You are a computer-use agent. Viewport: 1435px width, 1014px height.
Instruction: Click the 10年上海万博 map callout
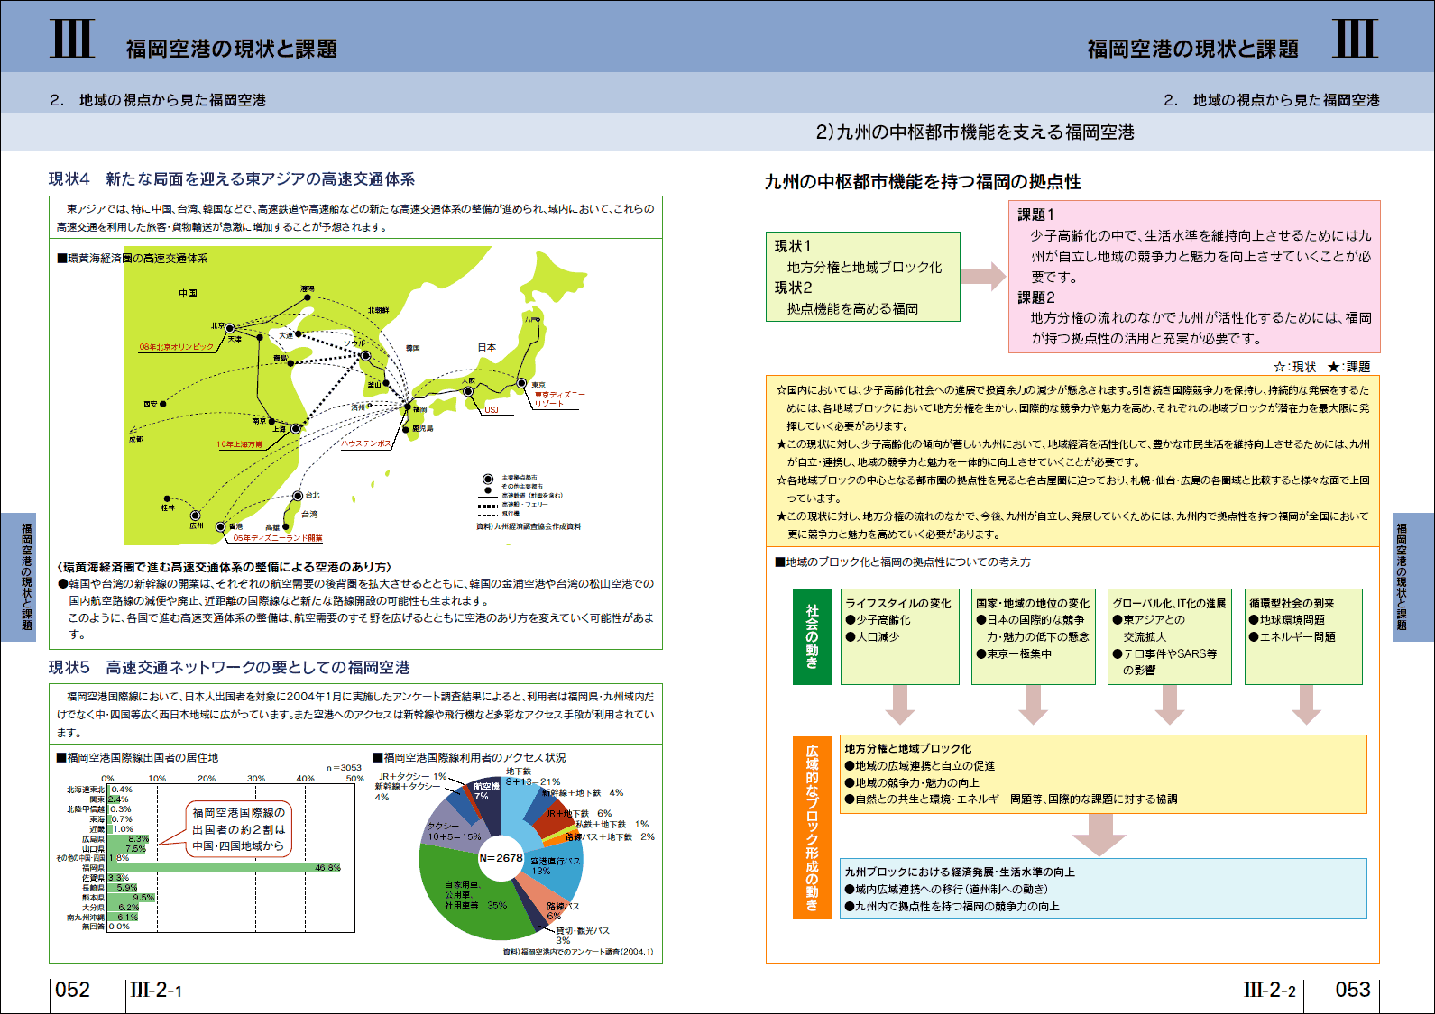[239, 444]
